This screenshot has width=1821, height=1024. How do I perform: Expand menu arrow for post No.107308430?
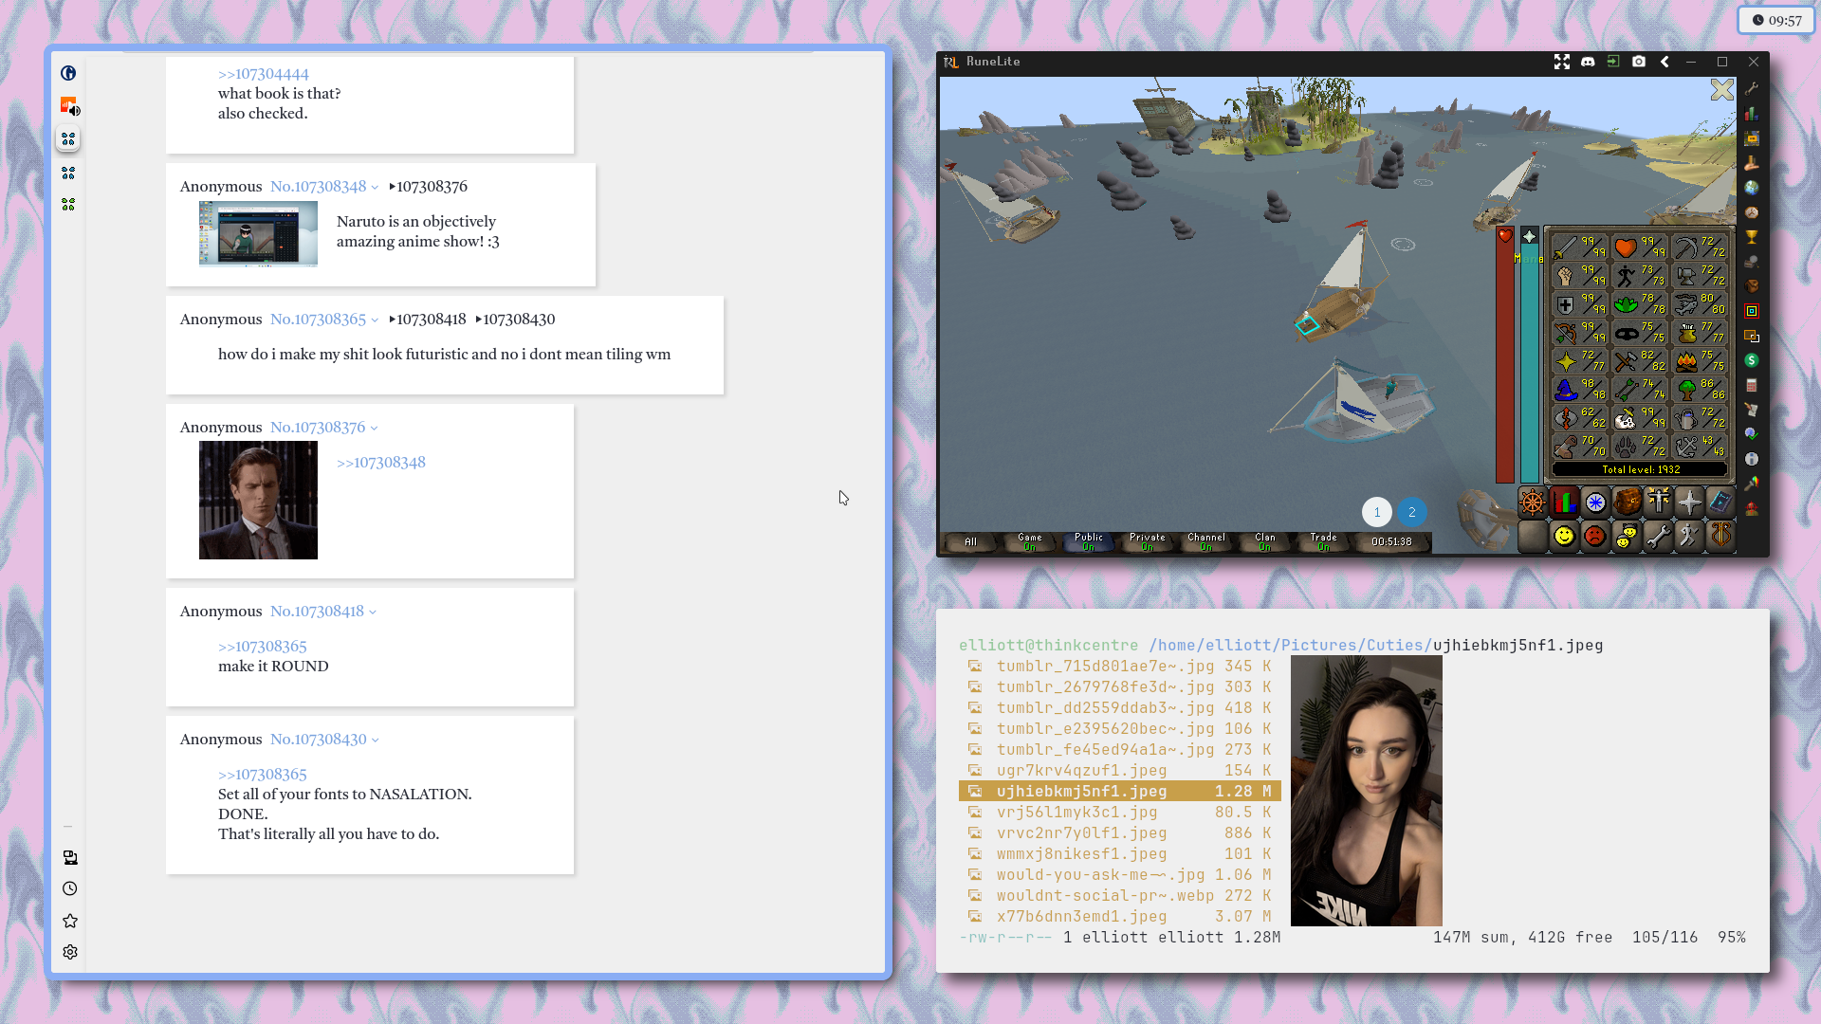(375, 741)
